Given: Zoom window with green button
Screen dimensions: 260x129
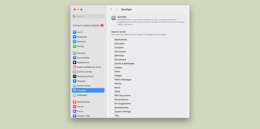Looking at the screenshot, I should (x=81, y=9).
